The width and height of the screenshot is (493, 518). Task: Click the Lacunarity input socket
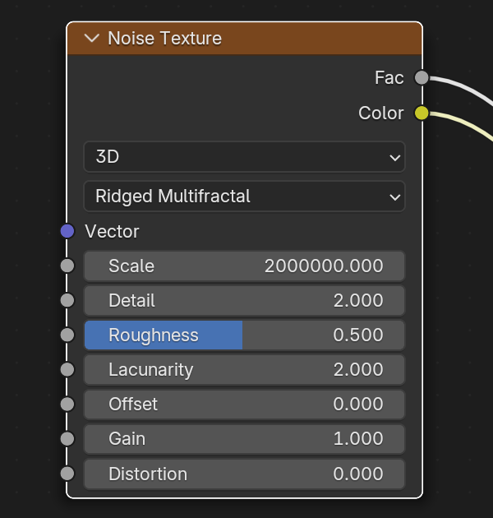point(67,369)
